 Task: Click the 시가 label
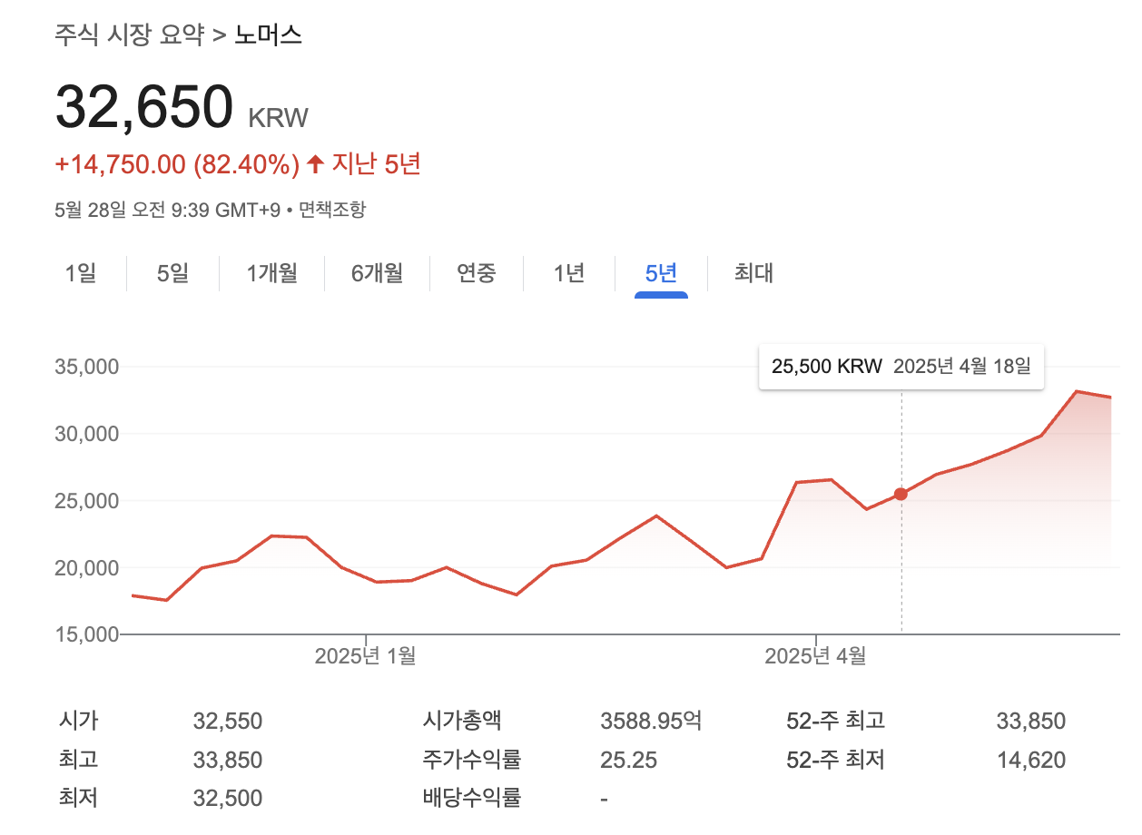pos(78,722)
